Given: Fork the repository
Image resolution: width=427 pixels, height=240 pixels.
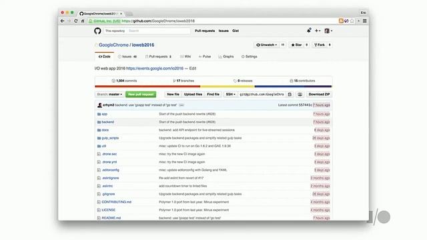Looking at the screenshot, I should pos(320,45).
